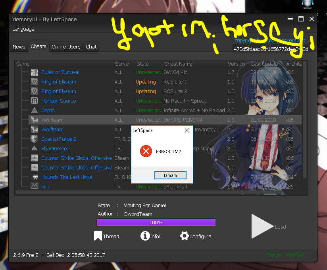Click the first Counter Strike Global Offensive icon

[35, 158]
